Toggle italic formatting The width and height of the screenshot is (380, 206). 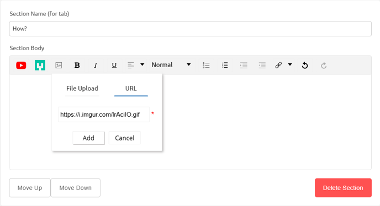tap(96, 66)
